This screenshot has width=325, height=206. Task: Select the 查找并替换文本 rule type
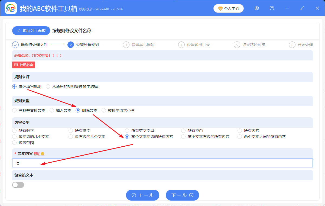click(14, 110)
